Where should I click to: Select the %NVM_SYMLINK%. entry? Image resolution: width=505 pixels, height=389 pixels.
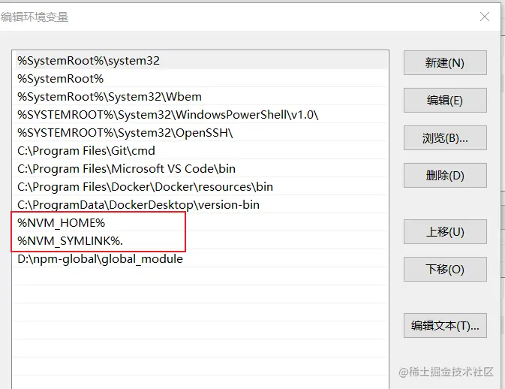pyautogui.click(x=70, y=241)
